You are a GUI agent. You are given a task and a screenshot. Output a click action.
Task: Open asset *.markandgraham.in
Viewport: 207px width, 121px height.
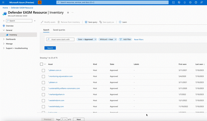56,95
